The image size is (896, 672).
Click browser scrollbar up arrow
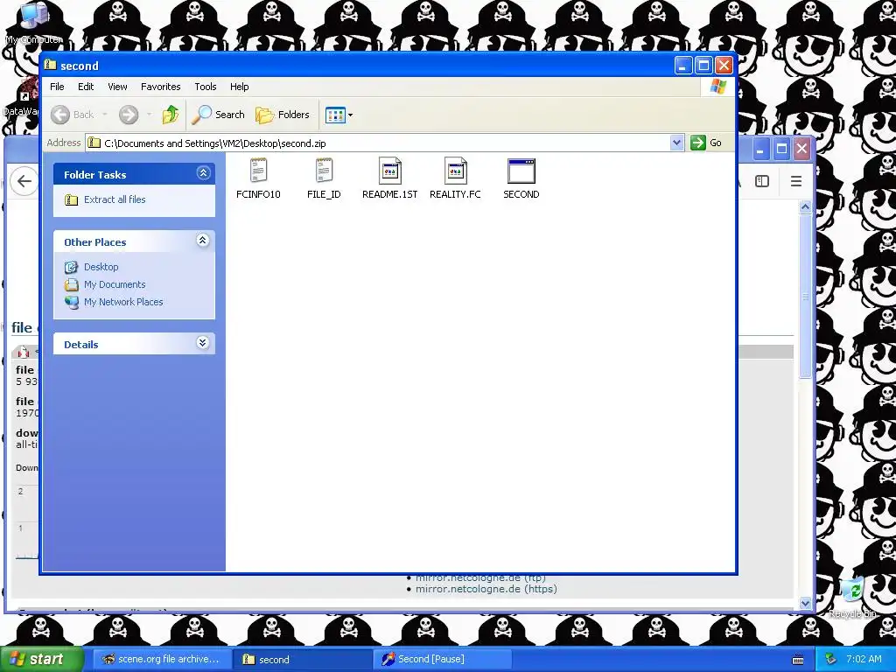tap(805, 206)
